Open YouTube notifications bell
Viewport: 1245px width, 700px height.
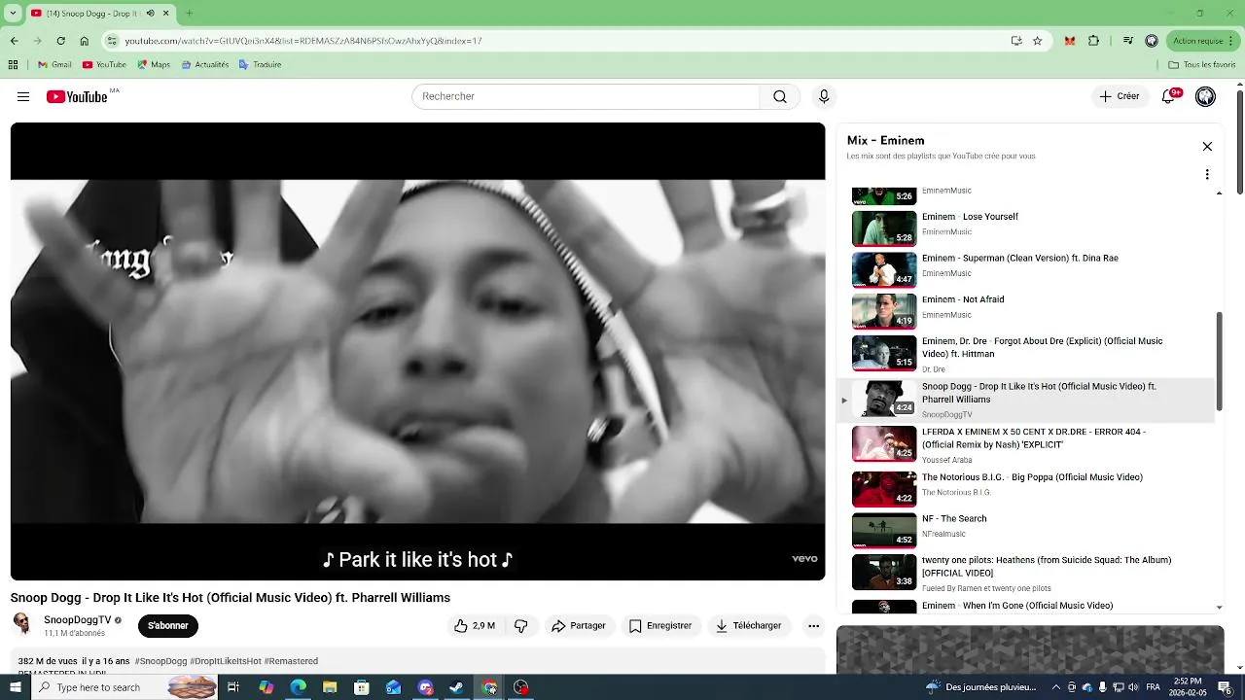[x=1169, y=96]
